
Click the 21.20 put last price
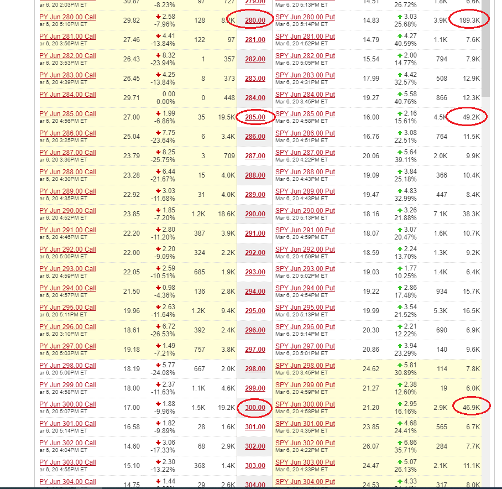coord(371,407)
